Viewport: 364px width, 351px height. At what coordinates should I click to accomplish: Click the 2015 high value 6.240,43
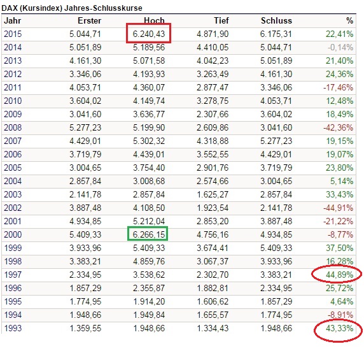point(149,34)
